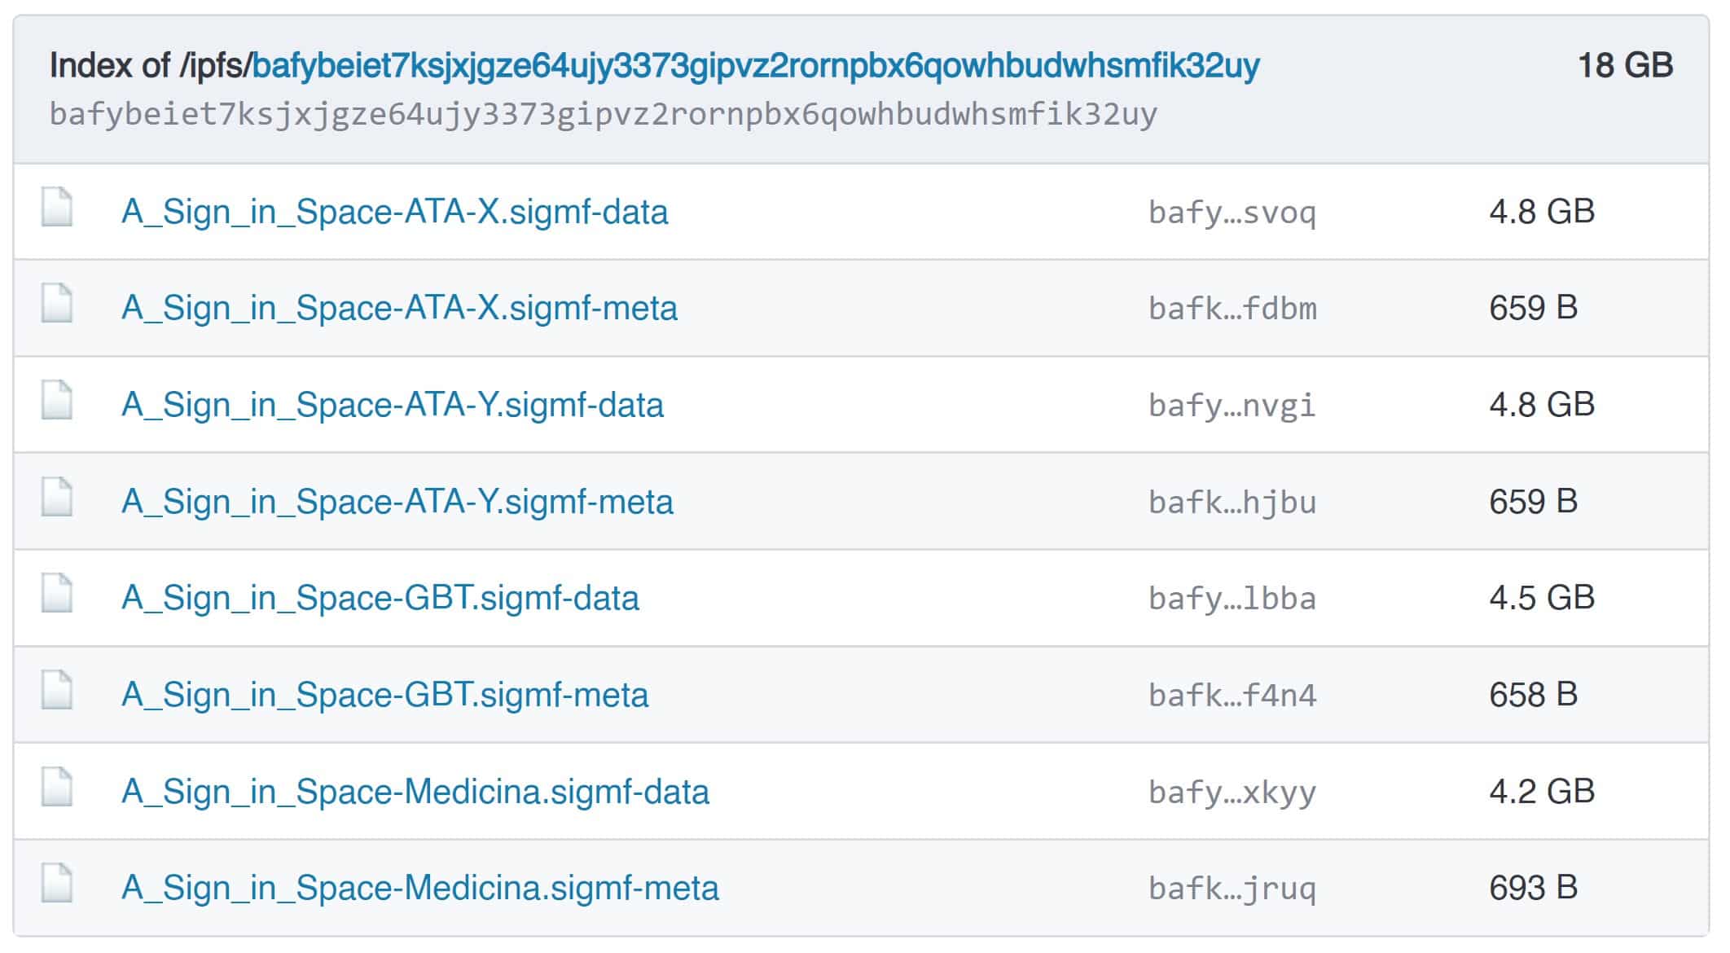Click the bafy…svoq CID hash
Screen dimensions: 1730x953
pos(1232,213)
